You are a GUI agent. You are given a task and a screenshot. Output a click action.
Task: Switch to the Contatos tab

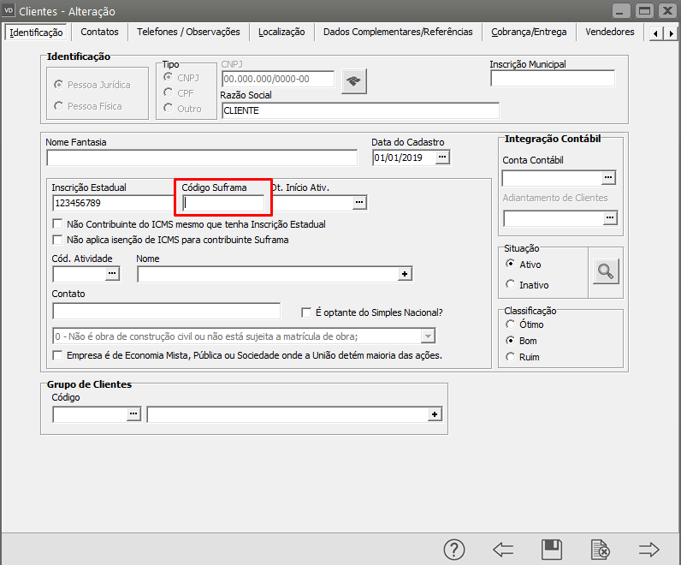click(x=99, y=32)
